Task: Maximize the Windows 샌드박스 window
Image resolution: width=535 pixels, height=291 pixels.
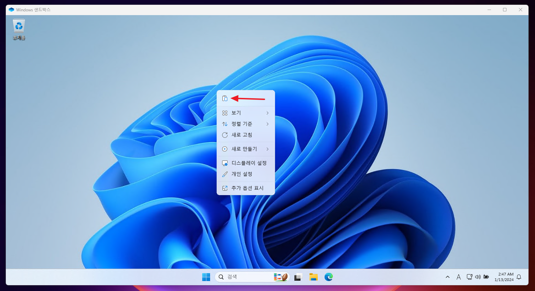Action: pyautogui.click(x=505, y=10)
